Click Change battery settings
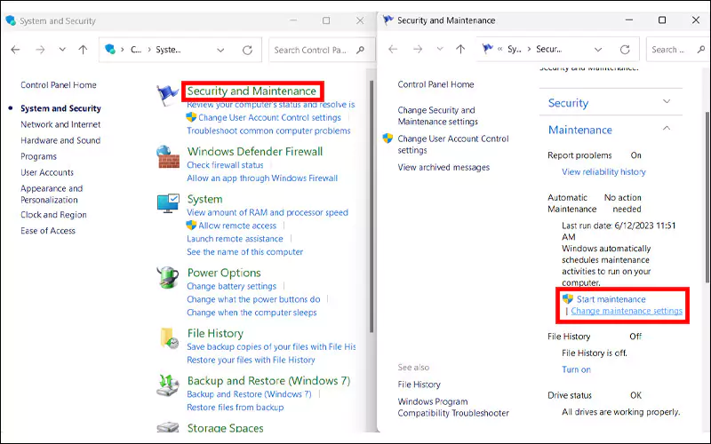This screenshot has height=444, width=711. pos(231,286)
